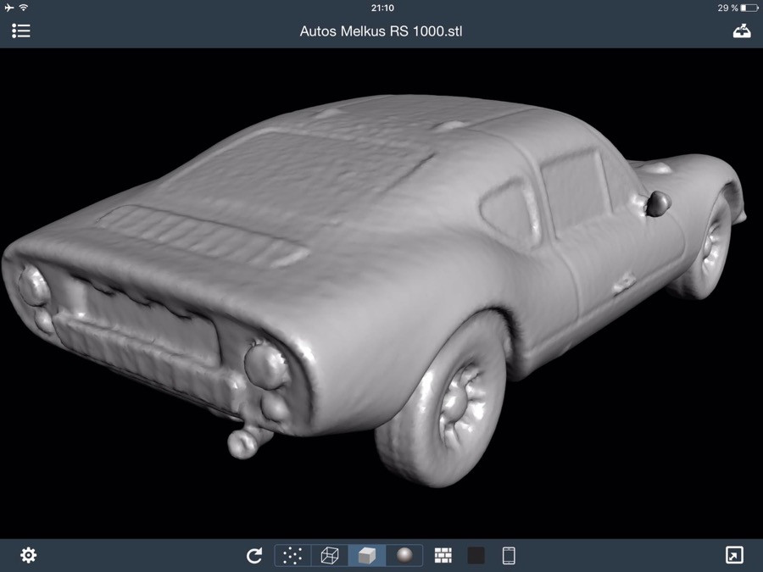This screenshot has width=763, height=572.
Task: Tap the airplane mode status icon
Action: (8, 8)
